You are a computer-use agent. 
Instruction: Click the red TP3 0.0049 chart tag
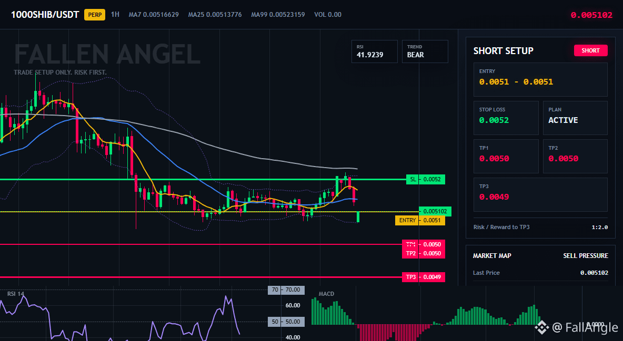coord(423,277)
